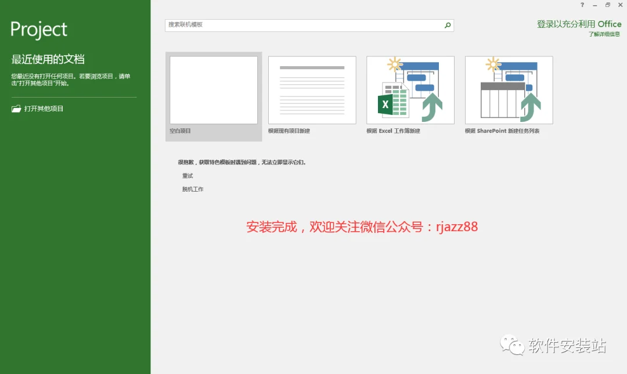Open 打开其他项目 link
Screen dimensions: 627x374
[44, 109]
